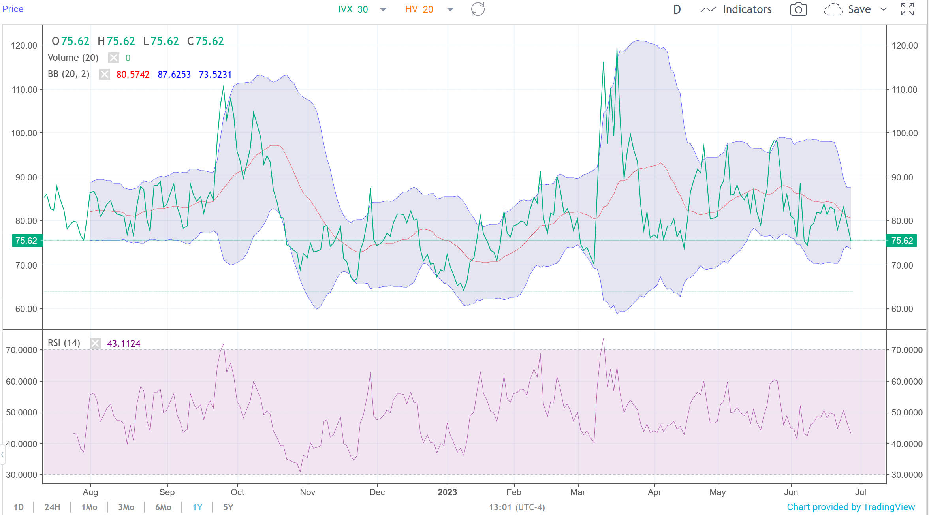
Task: Click the Volume (20) legend label
Action: tap(73, 58)
